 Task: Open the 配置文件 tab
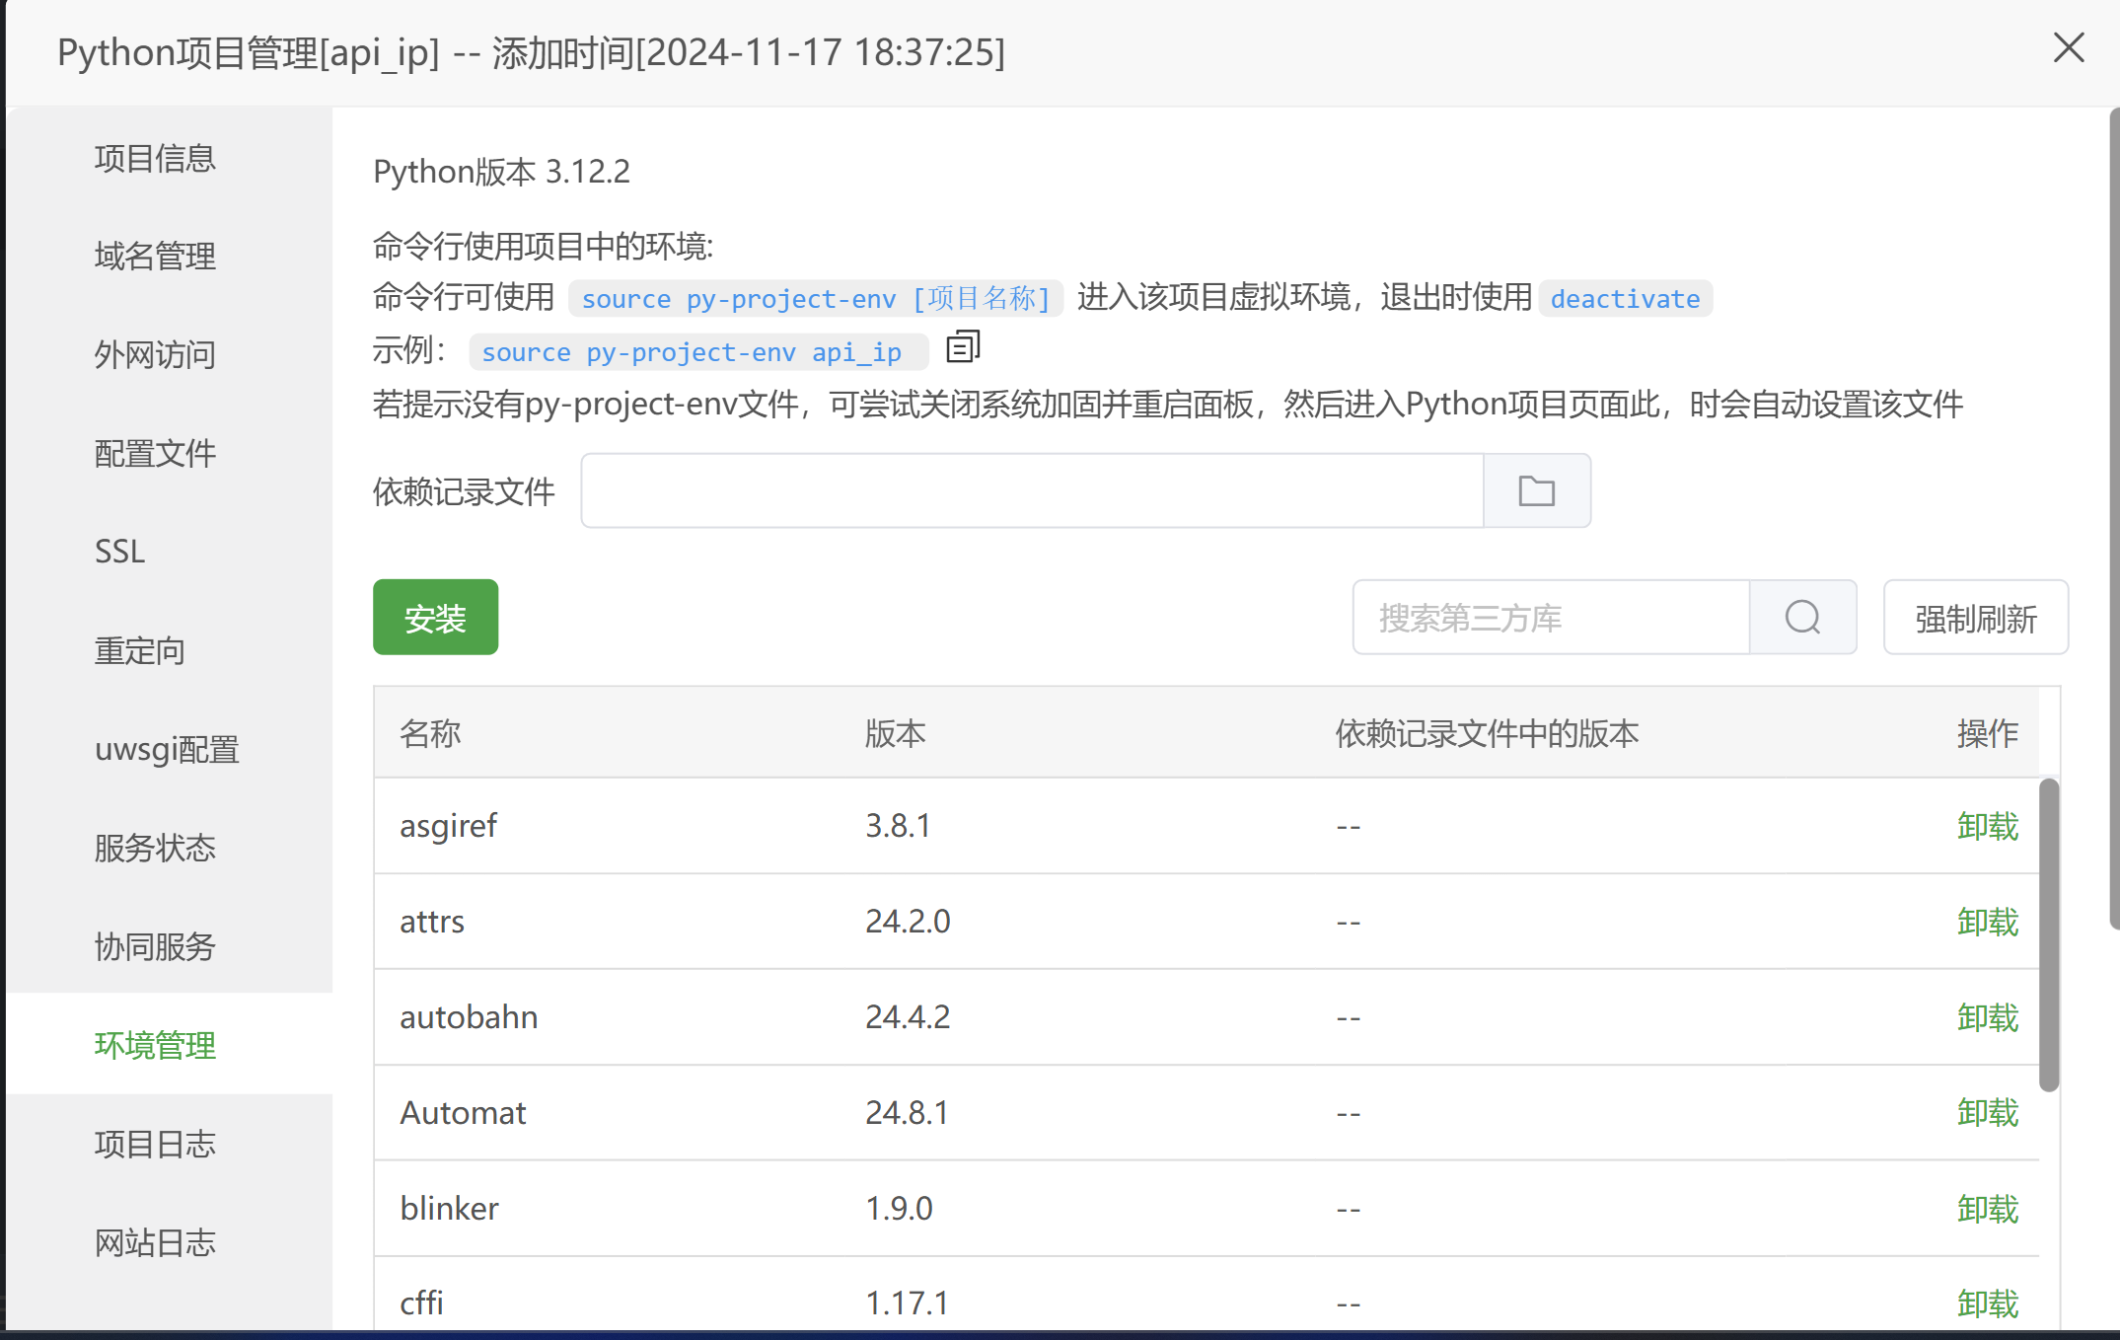tap(155, 454)
